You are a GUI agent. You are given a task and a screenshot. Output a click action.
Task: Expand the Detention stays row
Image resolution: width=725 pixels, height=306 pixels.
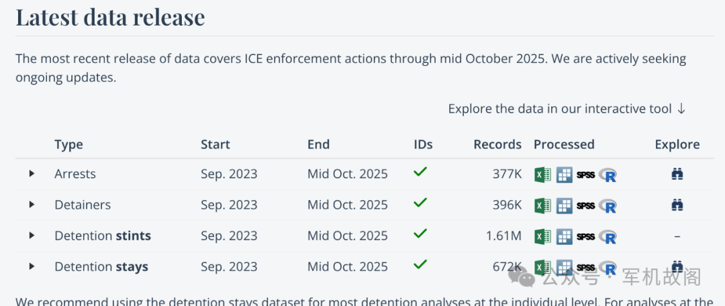[x=32, y=266]
